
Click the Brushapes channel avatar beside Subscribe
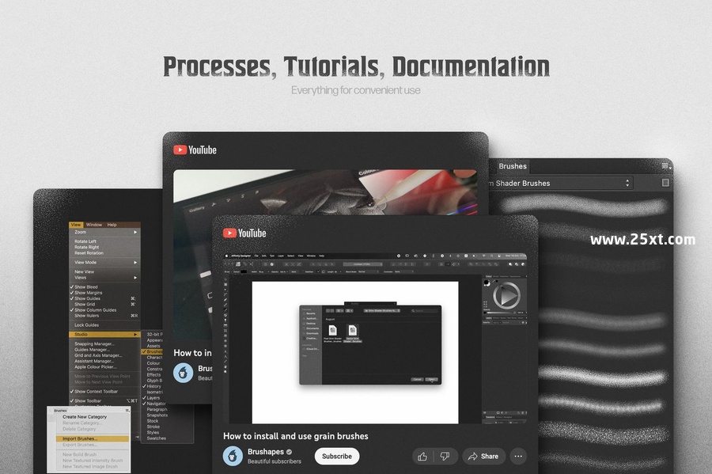(233, 456)
